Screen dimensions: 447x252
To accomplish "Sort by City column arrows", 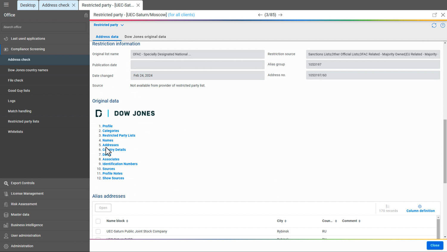I will [x=285, y=221].
